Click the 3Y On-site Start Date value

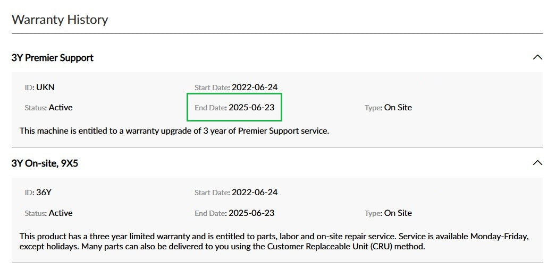point(255,193)
